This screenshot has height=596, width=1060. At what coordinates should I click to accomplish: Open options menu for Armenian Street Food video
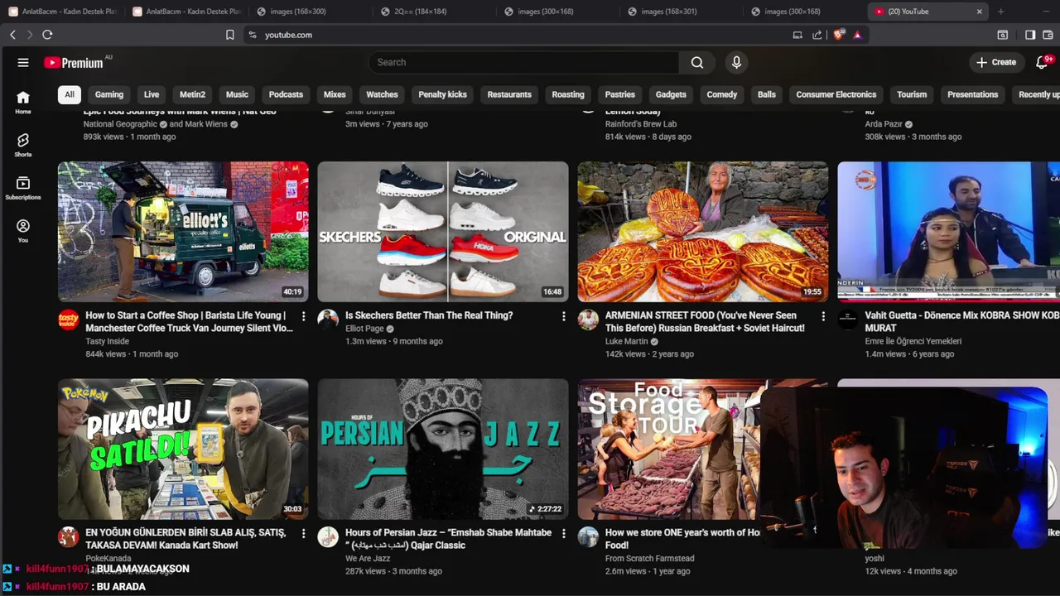(823, 316)
